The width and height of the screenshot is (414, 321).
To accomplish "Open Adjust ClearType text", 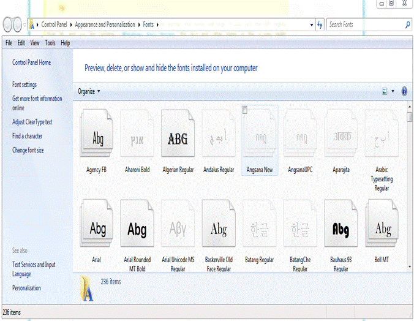I will pos(32,122).
